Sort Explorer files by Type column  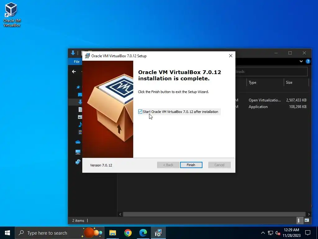click(x=265, y=82)
